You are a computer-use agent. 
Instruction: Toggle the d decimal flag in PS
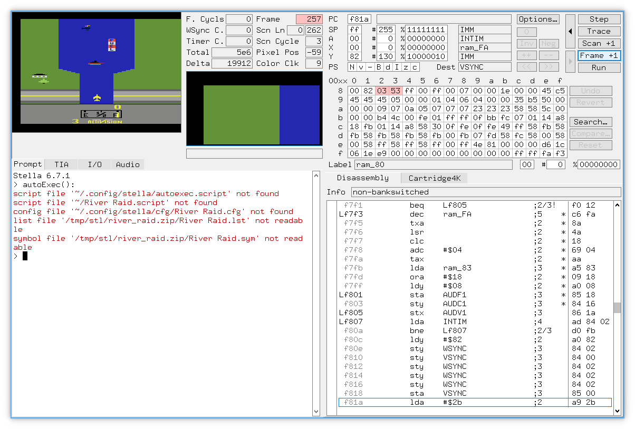pyautogui.click(x=388, y=67)
